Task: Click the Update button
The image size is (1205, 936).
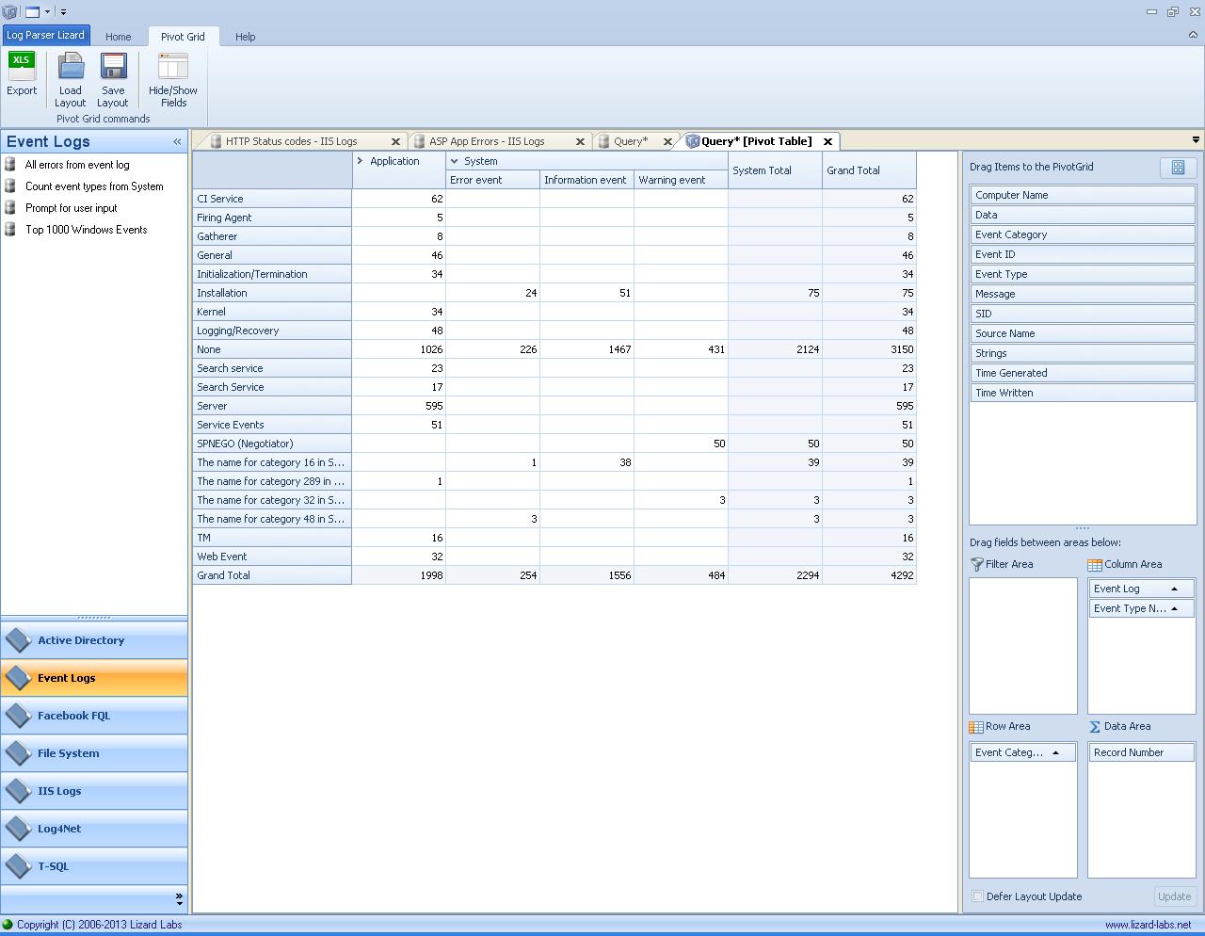Action: point(1174,896)
